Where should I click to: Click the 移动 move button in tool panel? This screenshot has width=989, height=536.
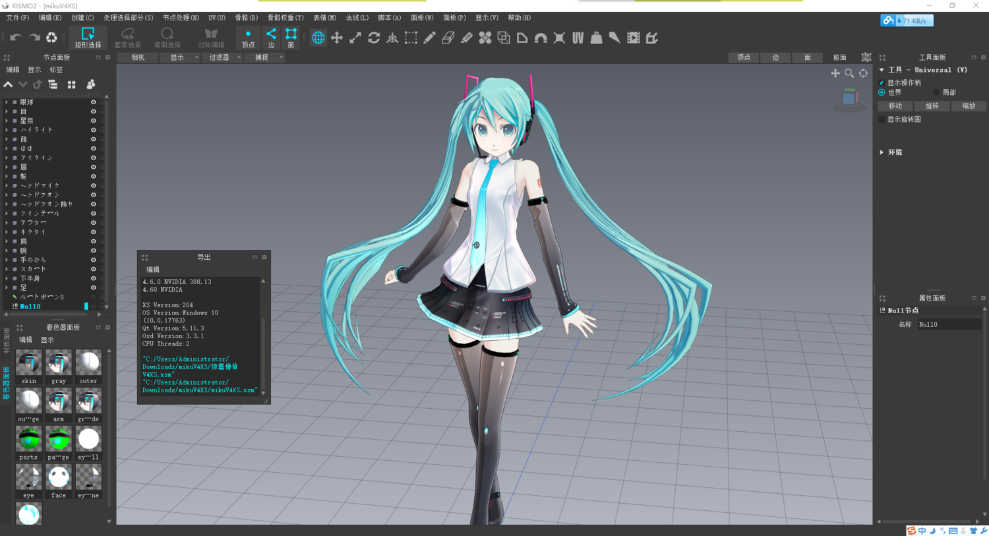coord(895,106)
